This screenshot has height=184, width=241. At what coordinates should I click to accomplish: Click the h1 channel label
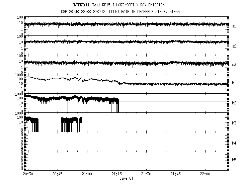pyautogui.click(x=234, y=83)
